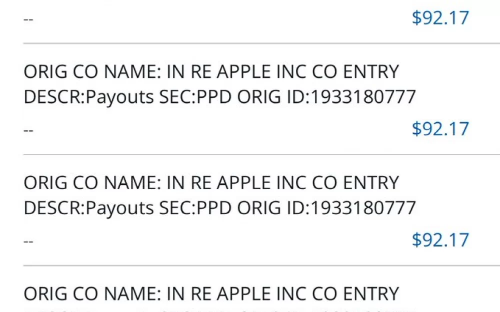Viewport: 500px width, 312px height.
Task: Click 'IN RE APPLE INC' in the second full transaction
Action: [x=236, y=182]
